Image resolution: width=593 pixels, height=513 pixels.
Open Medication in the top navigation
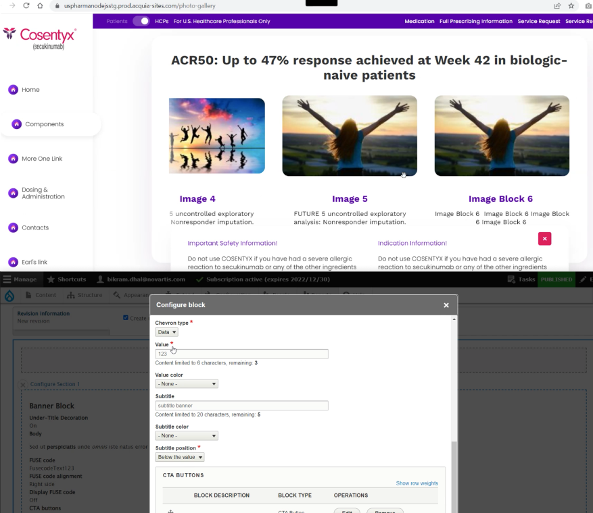(x=419, y=21)
